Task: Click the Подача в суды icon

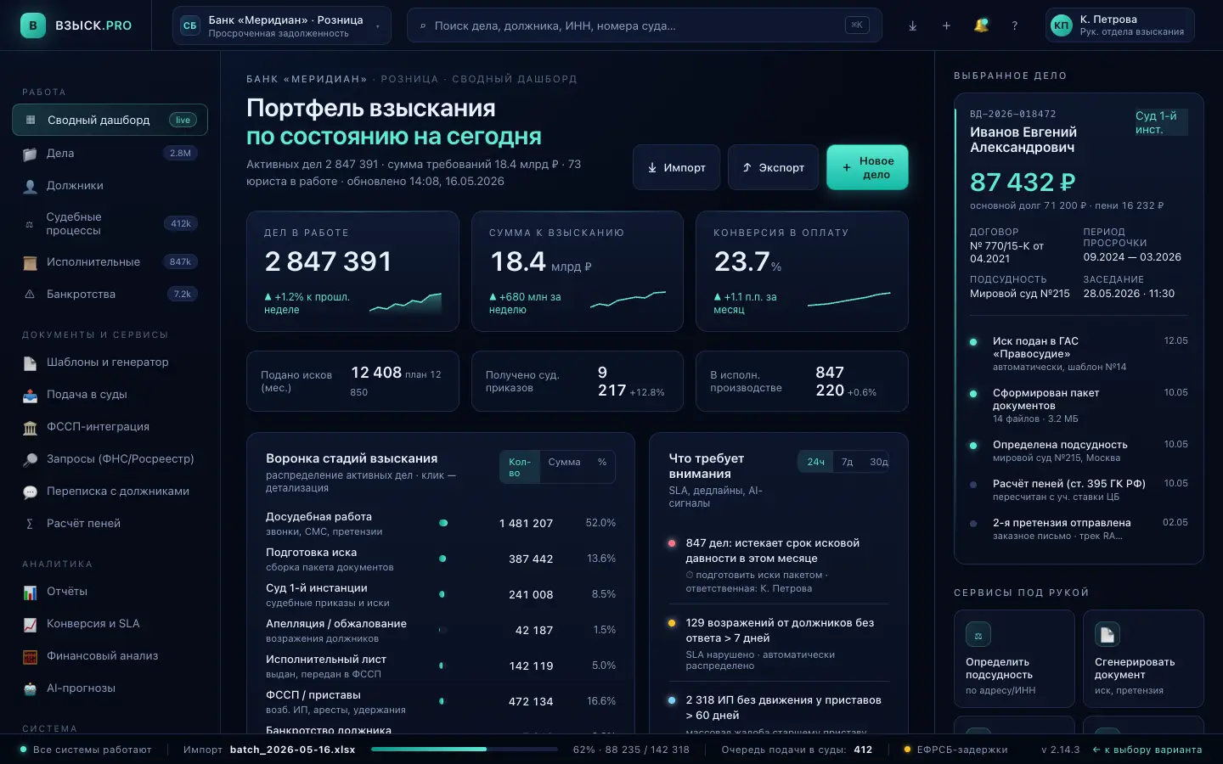Action: [x=31, y=395]
